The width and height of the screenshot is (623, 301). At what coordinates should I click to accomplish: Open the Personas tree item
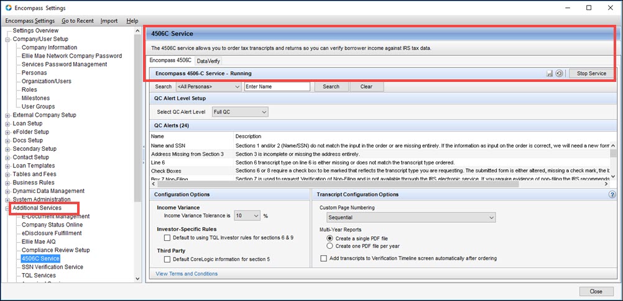click(34, 73)
